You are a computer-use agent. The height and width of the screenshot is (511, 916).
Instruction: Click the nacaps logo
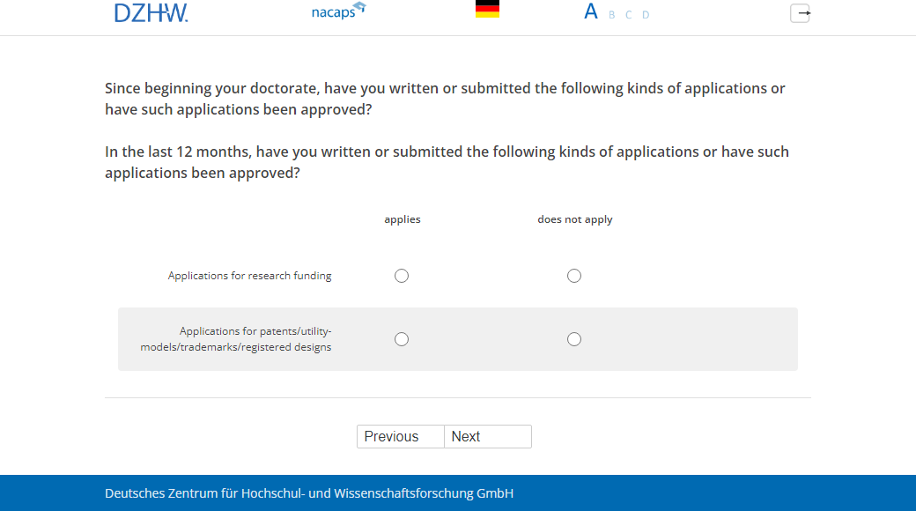point(338,11)
